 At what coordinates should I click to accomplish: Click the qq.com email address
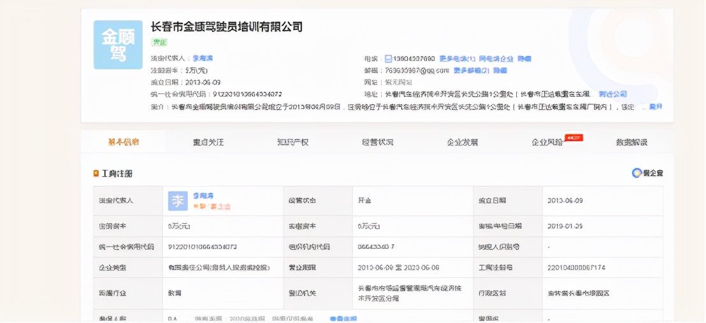coord(417,71)
